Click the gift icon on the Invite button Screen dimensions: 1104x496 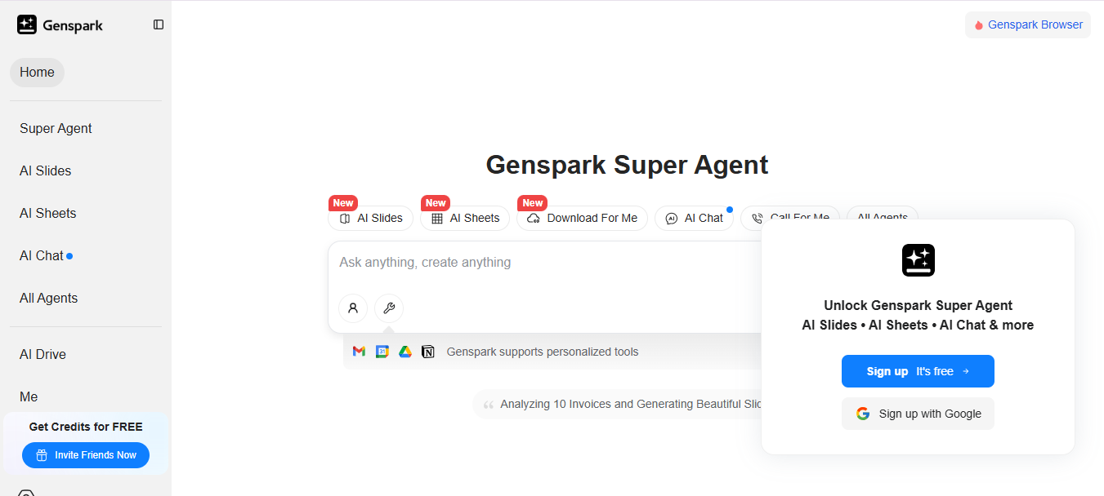click(42, 455)
